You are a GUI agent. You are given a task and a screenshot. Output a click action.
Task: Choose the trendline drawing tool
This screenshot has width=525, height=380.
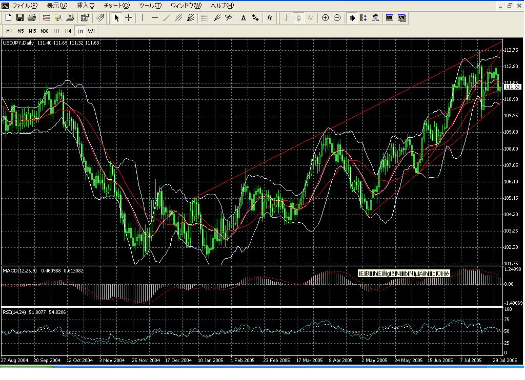(167, 18)
